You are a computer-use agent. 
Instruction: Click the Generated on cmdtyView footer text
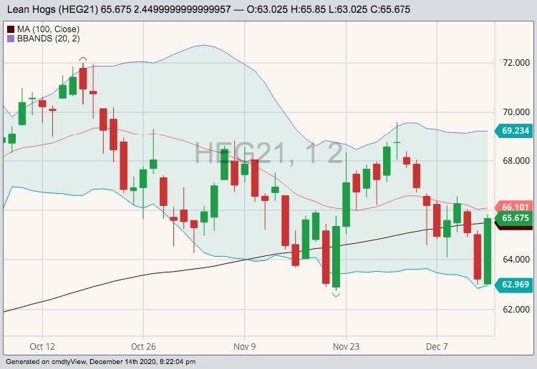[101, 361]
